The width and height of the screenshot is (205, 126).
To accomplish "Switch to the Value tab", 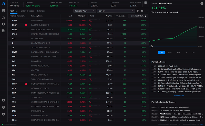I will click(x=154, y=4).
